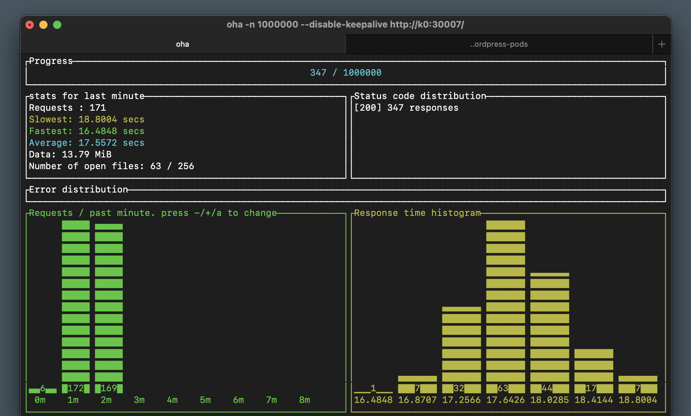Click the 18.0285 histogram axis label
The width and height of the screenshot is (691, 416).
(550, 400)
